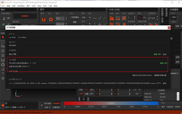
Task: Increase the margin value 2 stepper
Action: [134, 17]
